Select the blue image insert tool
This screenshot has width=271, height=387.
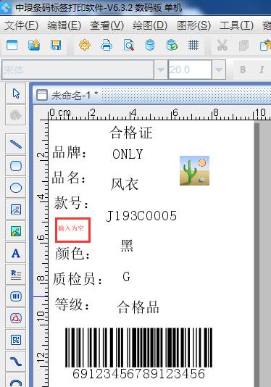(x=16, y=209)
